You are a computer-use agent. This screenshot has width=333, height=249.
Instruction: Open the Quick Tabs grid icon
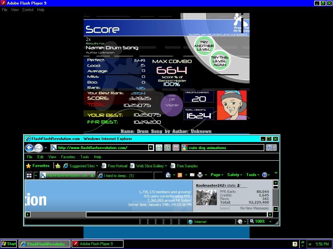point(29,175)
